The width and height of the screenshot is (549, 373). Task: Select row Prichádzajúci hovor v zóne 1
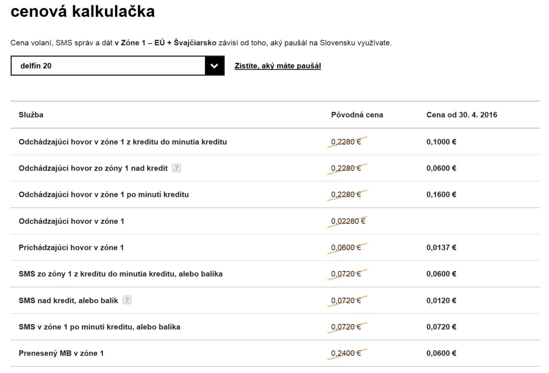(275, 247)
